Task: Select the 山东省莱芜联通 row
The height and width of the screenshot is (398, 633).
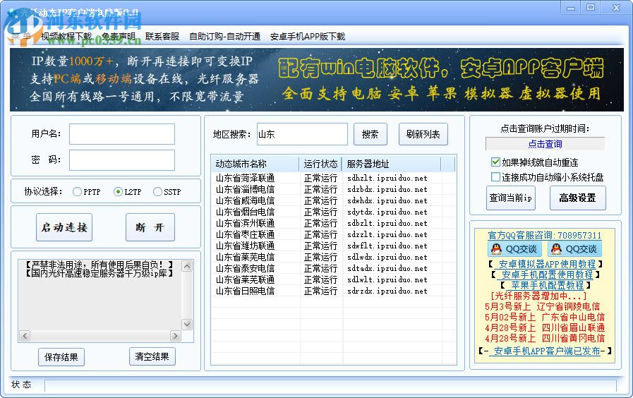Action: click(334, 279)
